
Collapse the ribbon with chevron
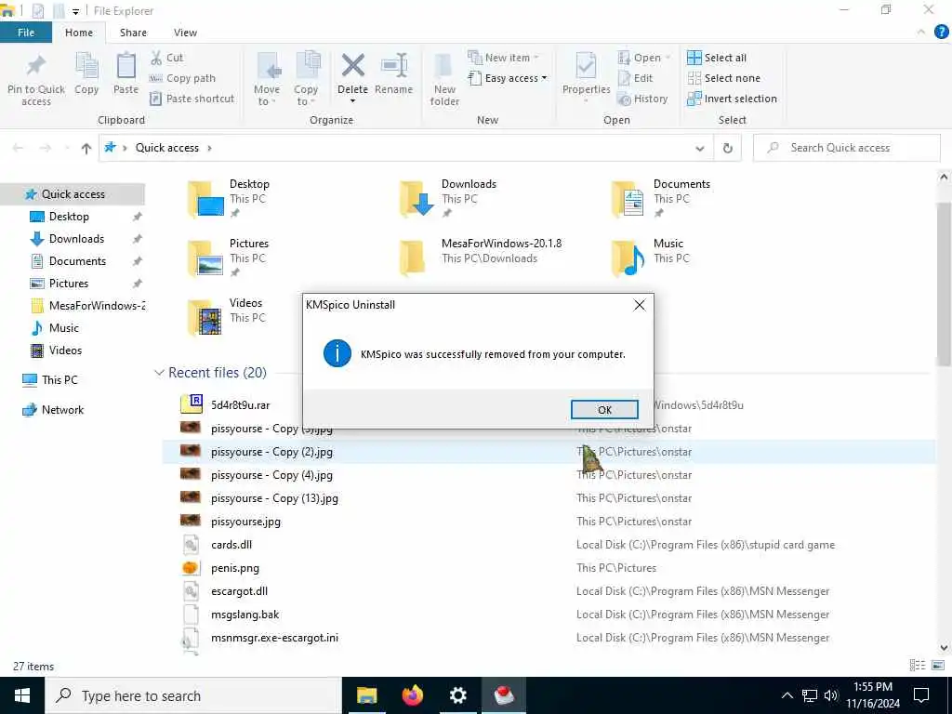click(x=921, y=33)
